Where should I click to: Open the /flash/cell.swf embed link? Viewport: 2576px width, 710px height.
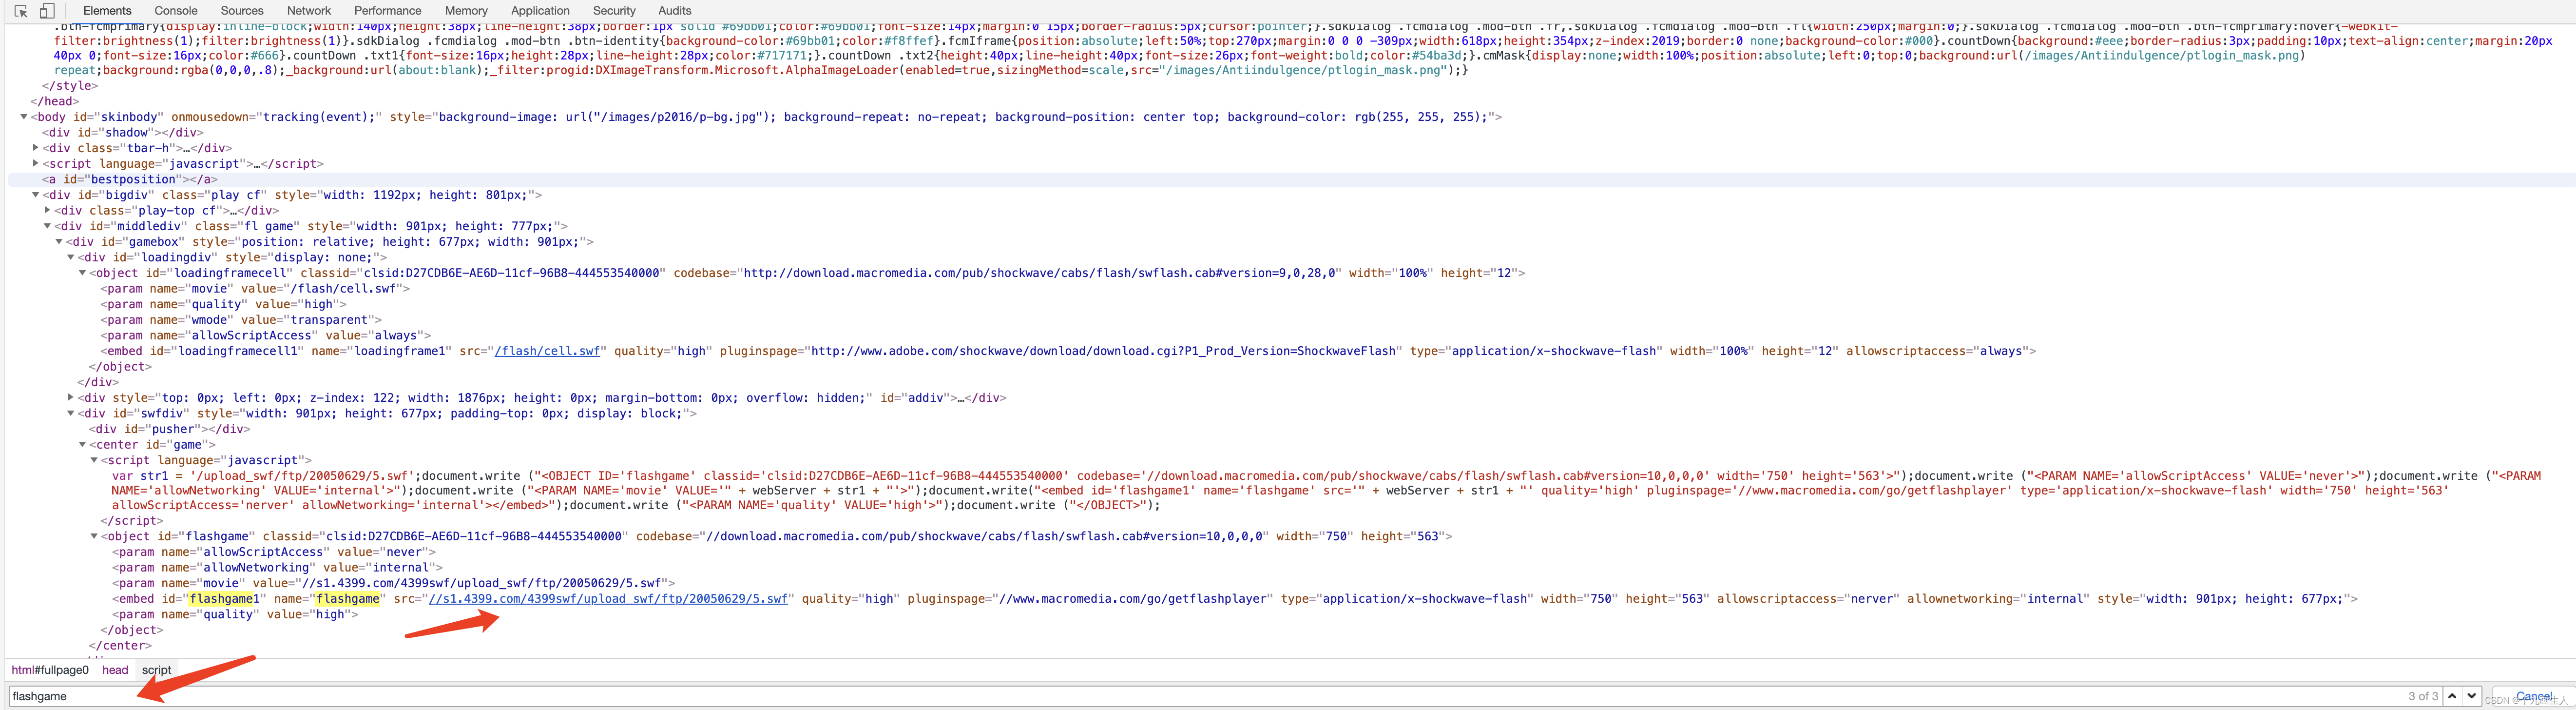[547, 351]
